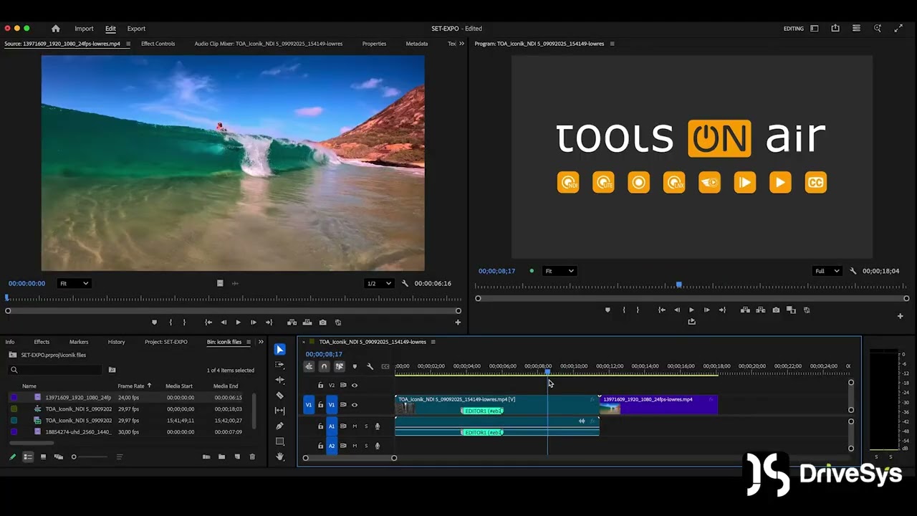
Task: Select the Rectangle tool
Action: click(x=280, y=441)
